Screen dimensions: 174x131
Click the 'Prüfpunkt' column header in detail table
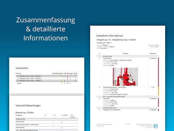[x=125, y=54]
